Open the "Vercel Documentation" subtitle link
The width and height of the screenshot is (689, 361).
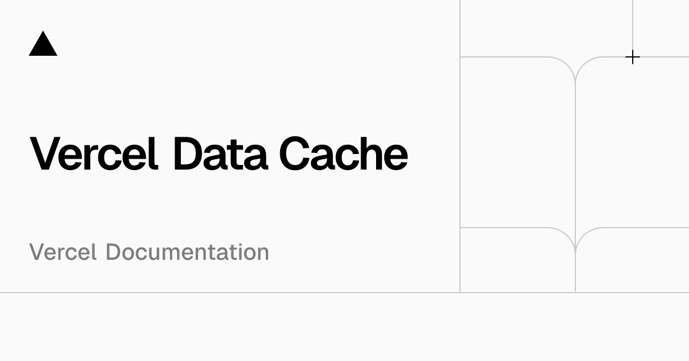[149, 252]
